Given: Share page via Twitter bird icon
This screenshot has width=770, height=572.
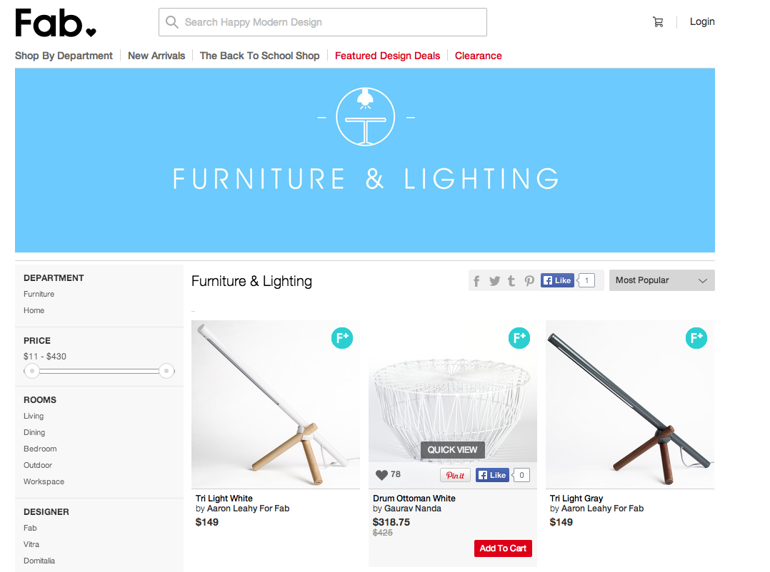Looking at the screenshot, I should pyautogui.click(x=494, y=281).
